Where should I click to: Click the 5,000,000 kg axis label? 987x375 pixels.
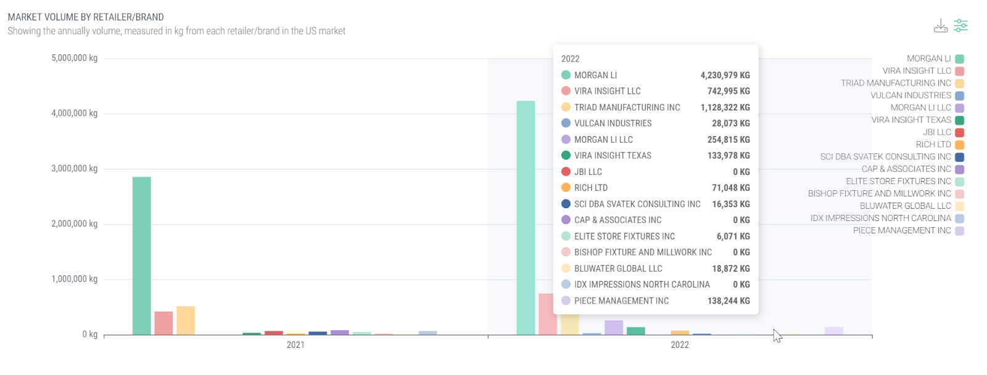(x=74, y=58)
